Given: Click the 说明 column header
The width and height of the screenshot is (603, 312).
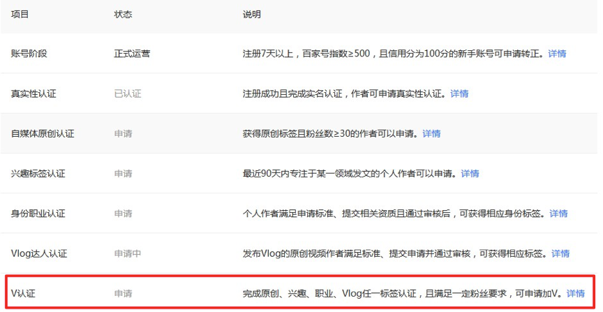Looking at the screenshot, I should tap(251, 14).
